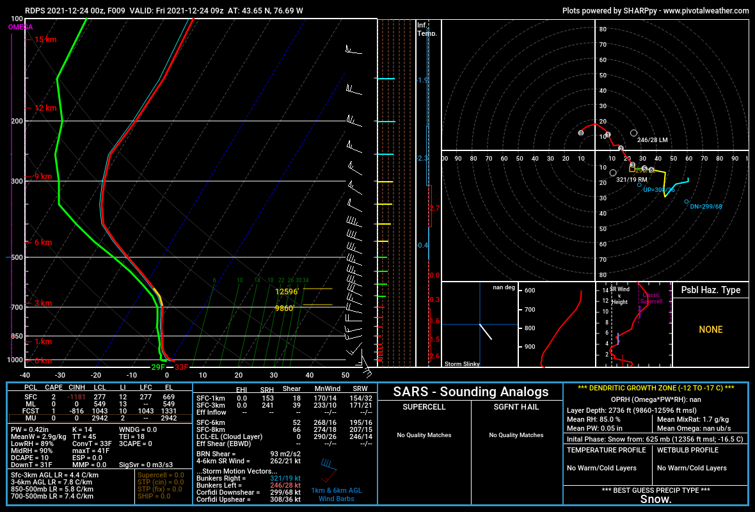Select the magenta OMEGA label

coord(20,28)
